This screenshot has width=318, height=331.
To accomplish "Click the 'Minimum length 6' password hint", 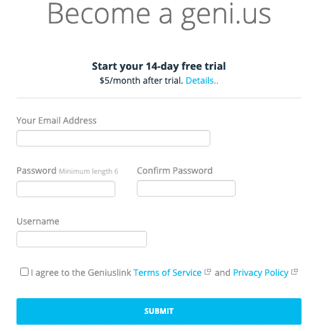I will point(89,171).
